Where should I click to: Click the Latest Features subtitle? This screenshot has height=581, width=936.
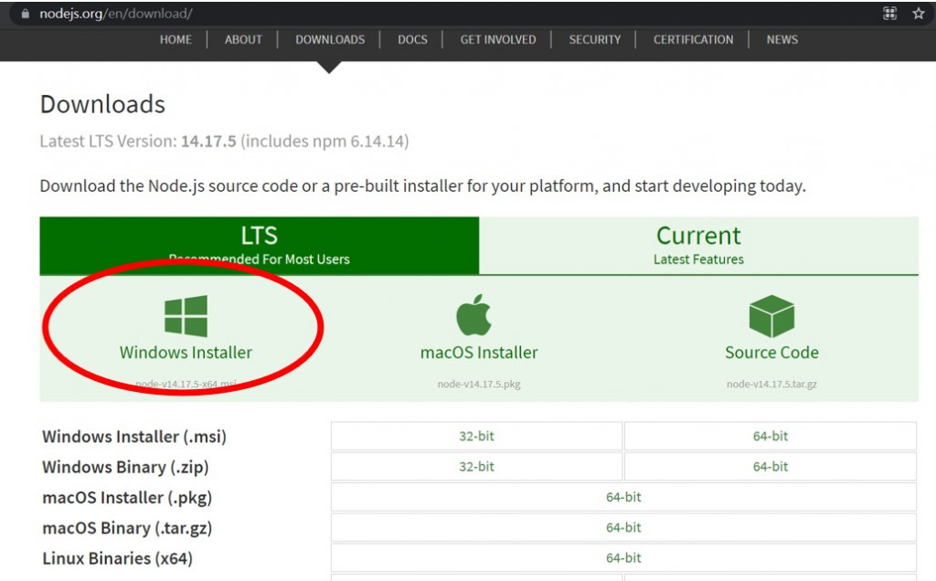pyautogui.click(x=698, y=259)
